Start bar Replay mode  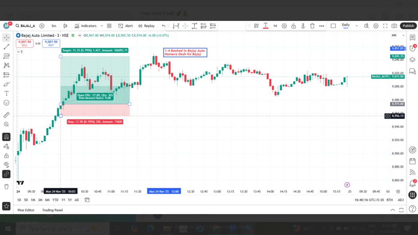pos(146,25)
